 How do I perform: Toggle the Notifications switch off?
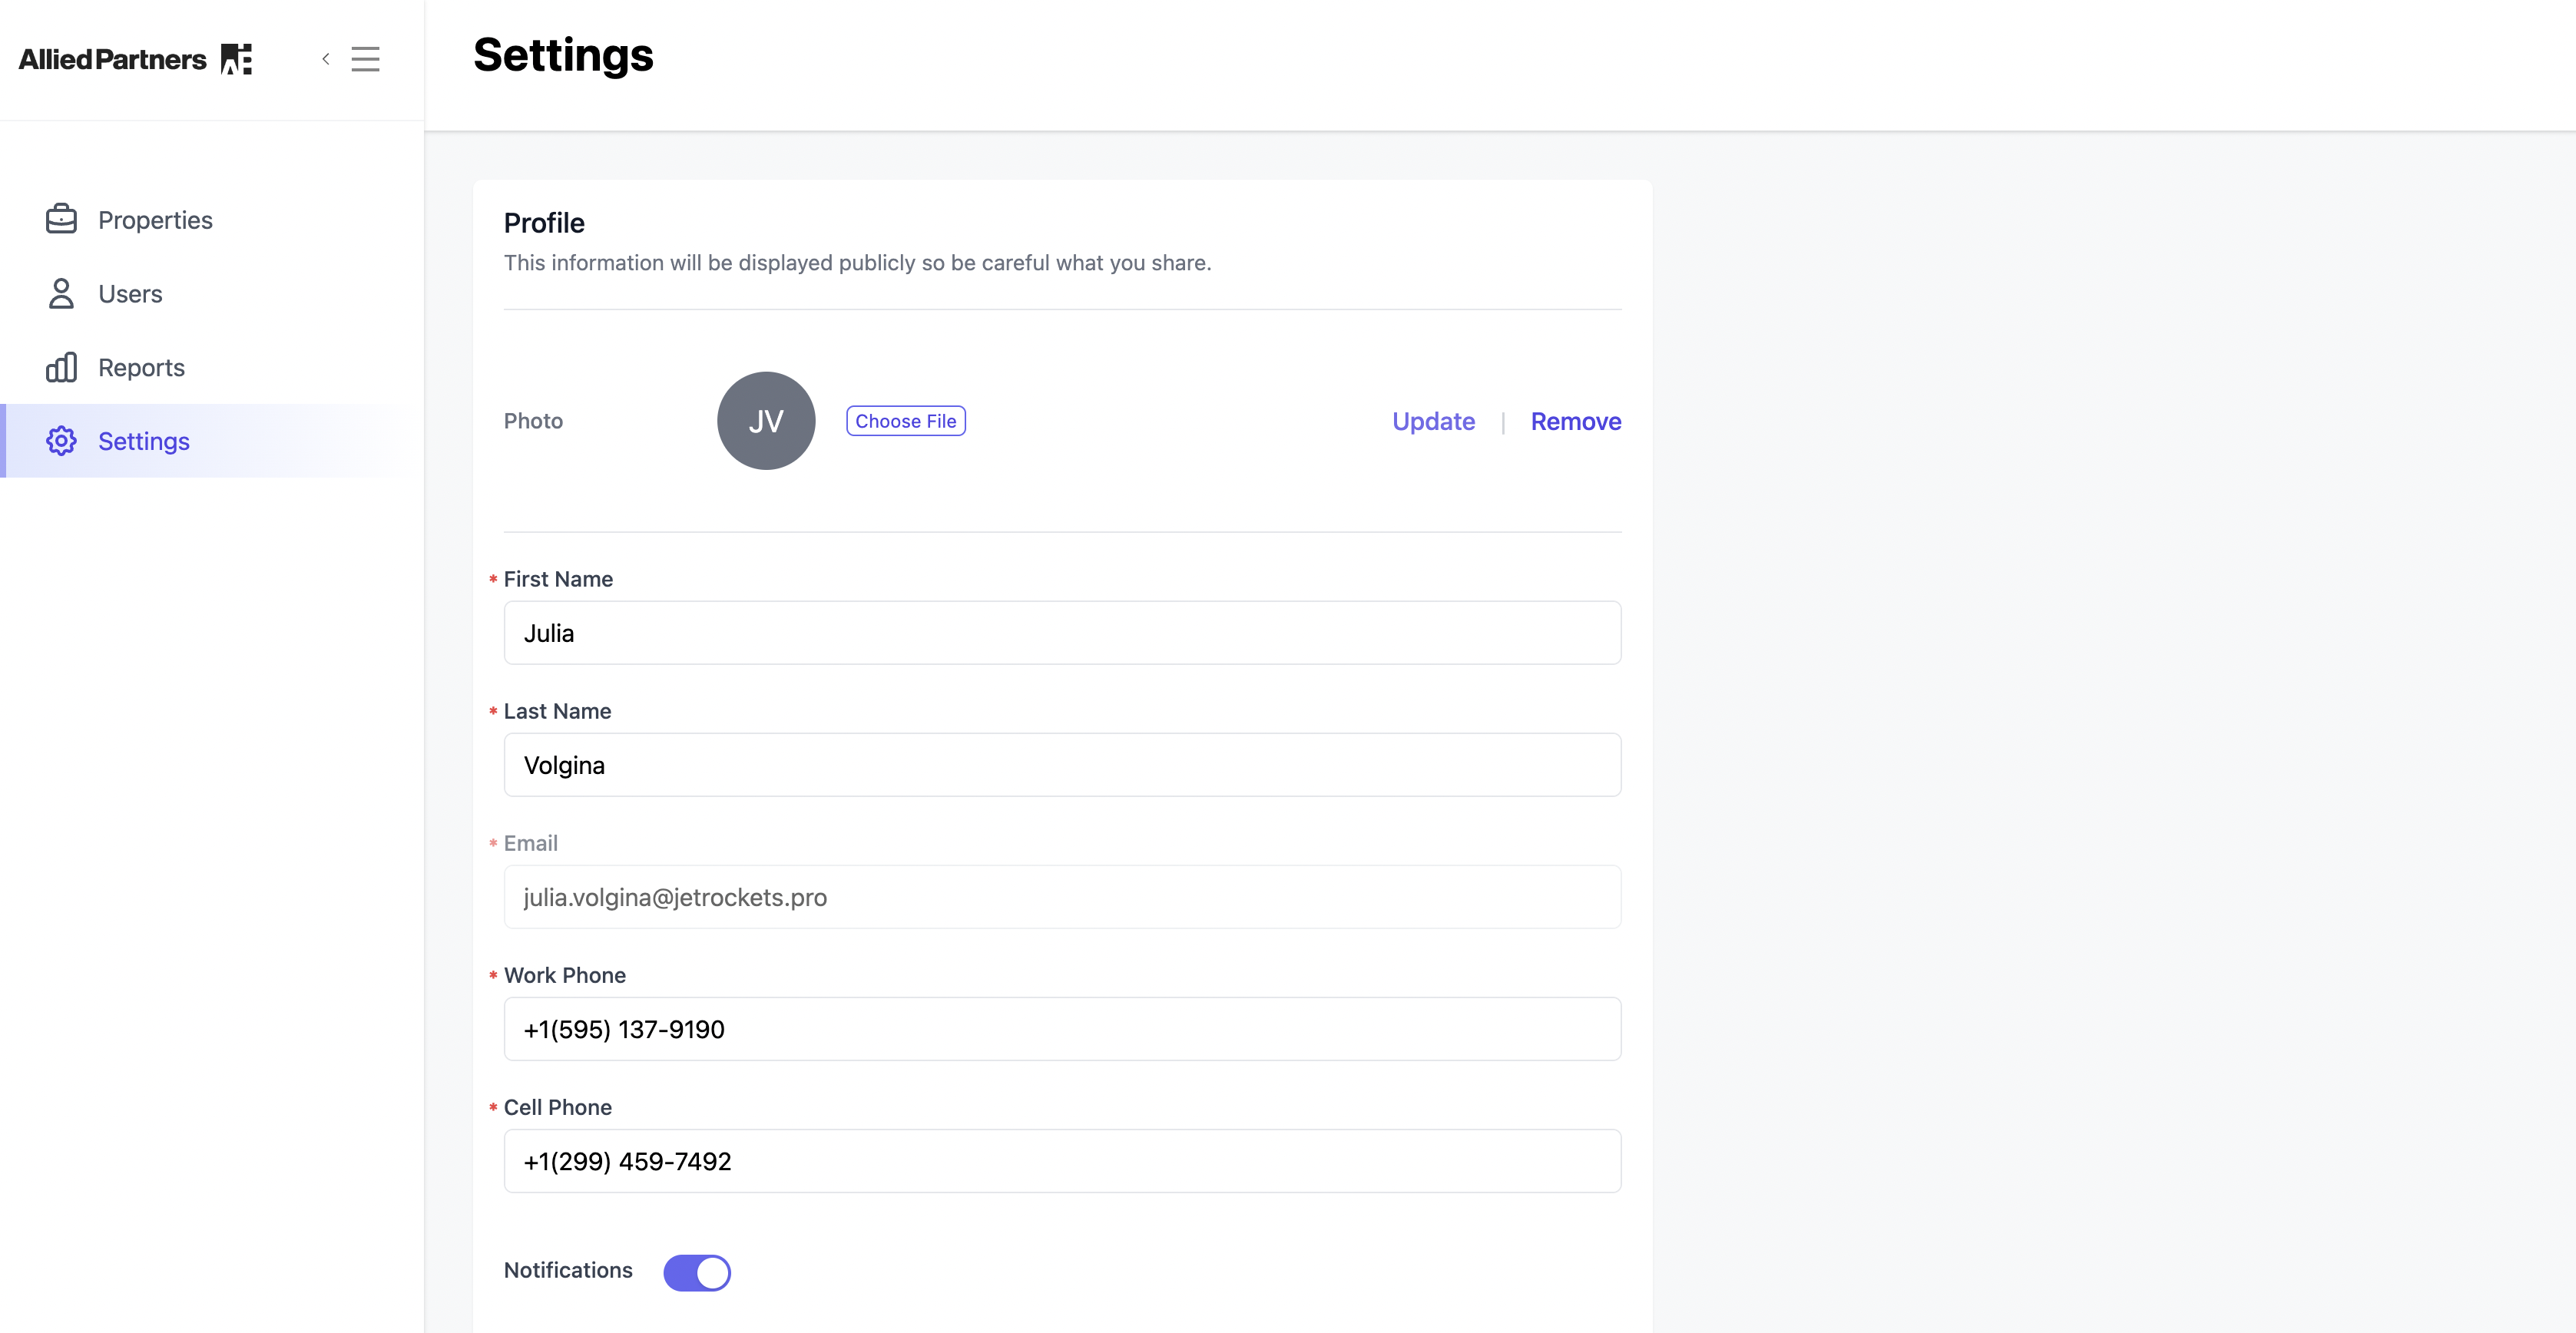coord(697,1272)
